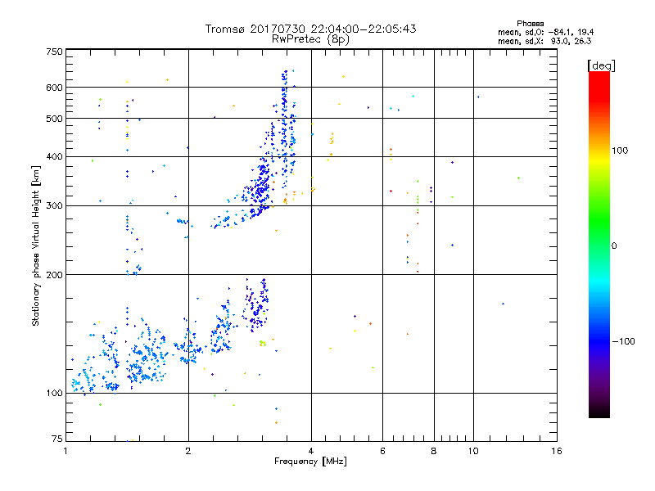655x491 pixels.
Task: Click the "Phases" heading text
Action: pyautogui.click(x=530, y=24)
